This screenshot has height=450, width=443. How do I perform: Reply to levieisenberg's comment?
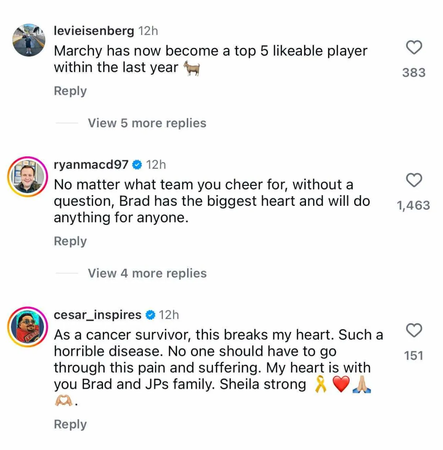(x=70, y=91)
